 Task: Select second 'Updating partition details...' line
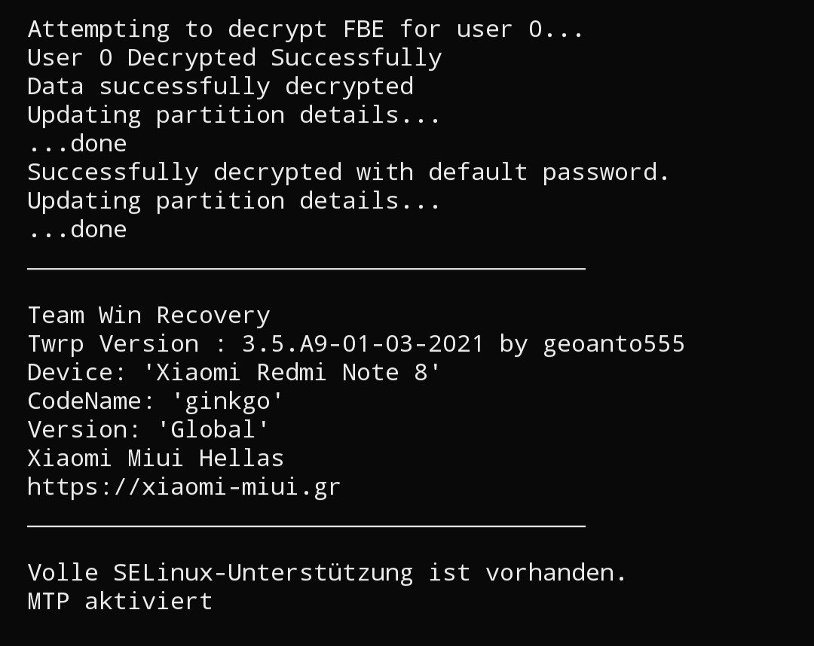pos(234,201)
